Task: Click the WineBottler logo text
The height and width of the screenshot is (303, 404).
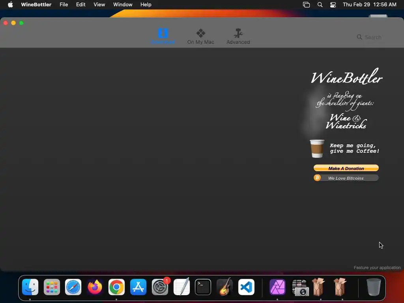Action: click(x=346, y=77)
